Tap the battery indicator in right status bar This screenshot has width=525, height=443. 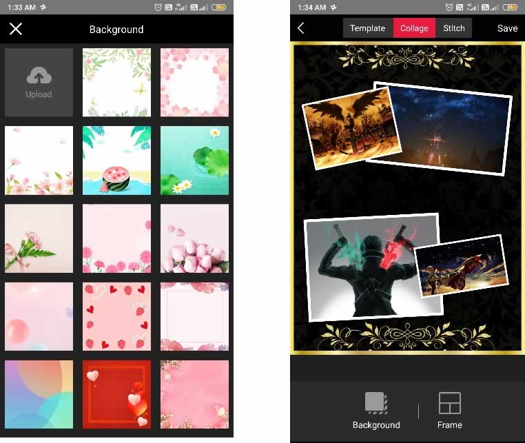pyautogui.click(x=510, y=7)
